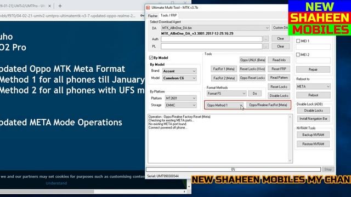The width and height of the screenshot is (351, 197).
Task: Click the Reboot button
Action: tap(313, 95)
